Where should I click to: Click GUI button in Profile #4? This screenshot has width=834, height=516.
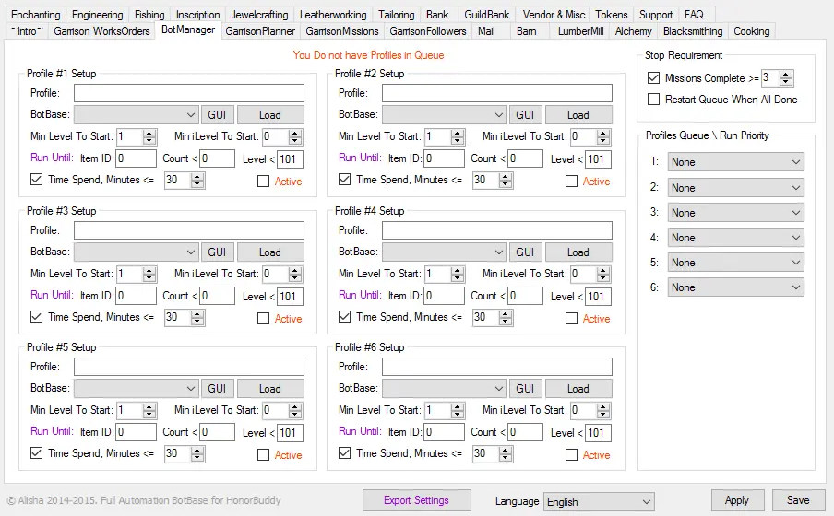(525, 252)
